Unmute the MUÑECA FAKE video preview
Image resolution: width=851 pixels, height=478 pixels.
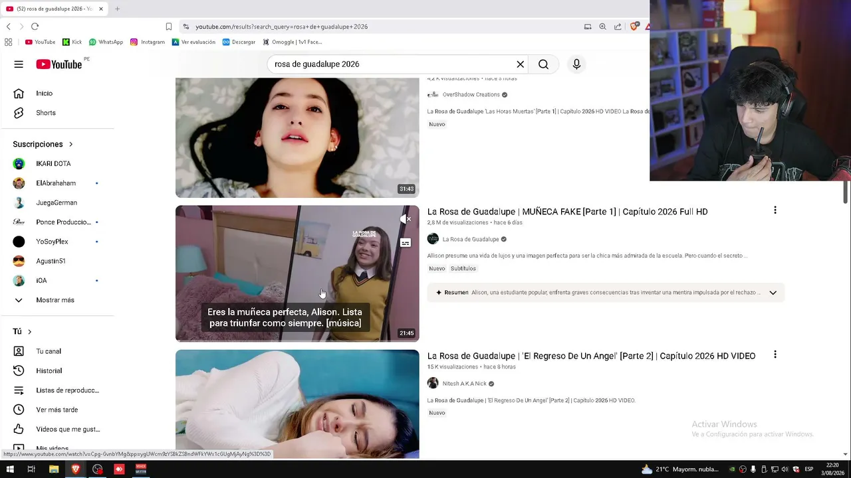pyautogui.click(x=406, y=218)
